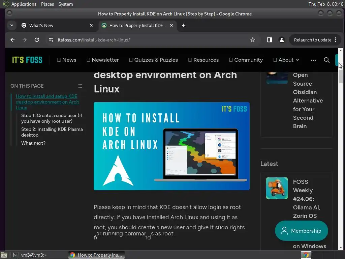Screen dimensions: 345x259
Task: Open Chrome three-dot menu
Action: [x=336, y=40]
